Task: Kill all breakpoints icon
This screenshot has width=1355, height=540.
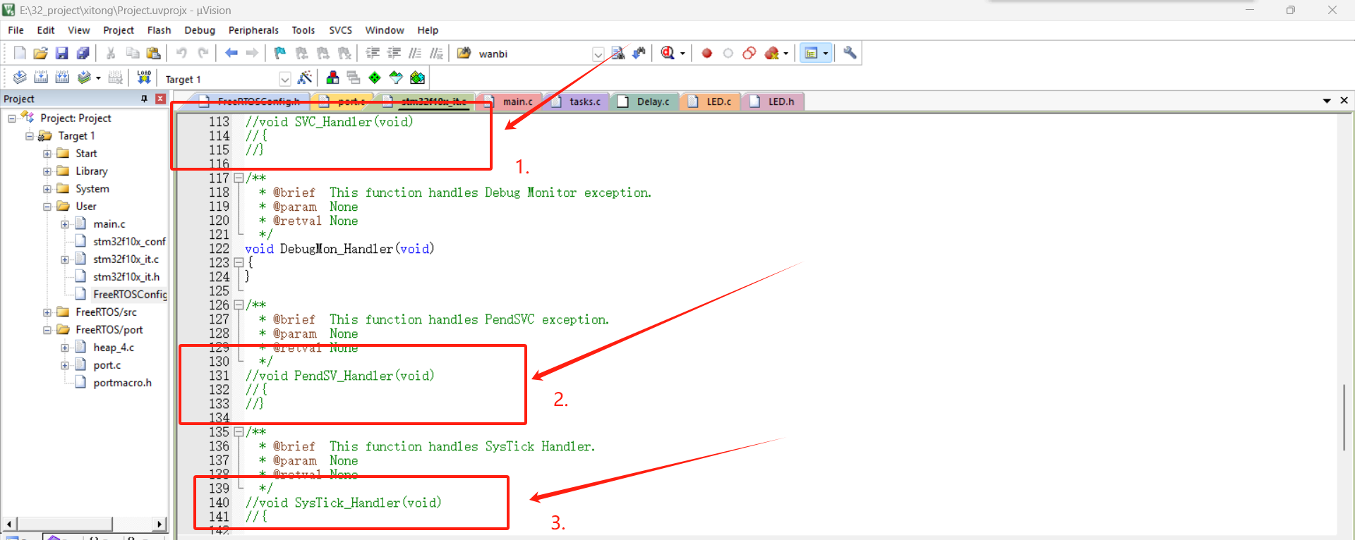Action: 771,53
